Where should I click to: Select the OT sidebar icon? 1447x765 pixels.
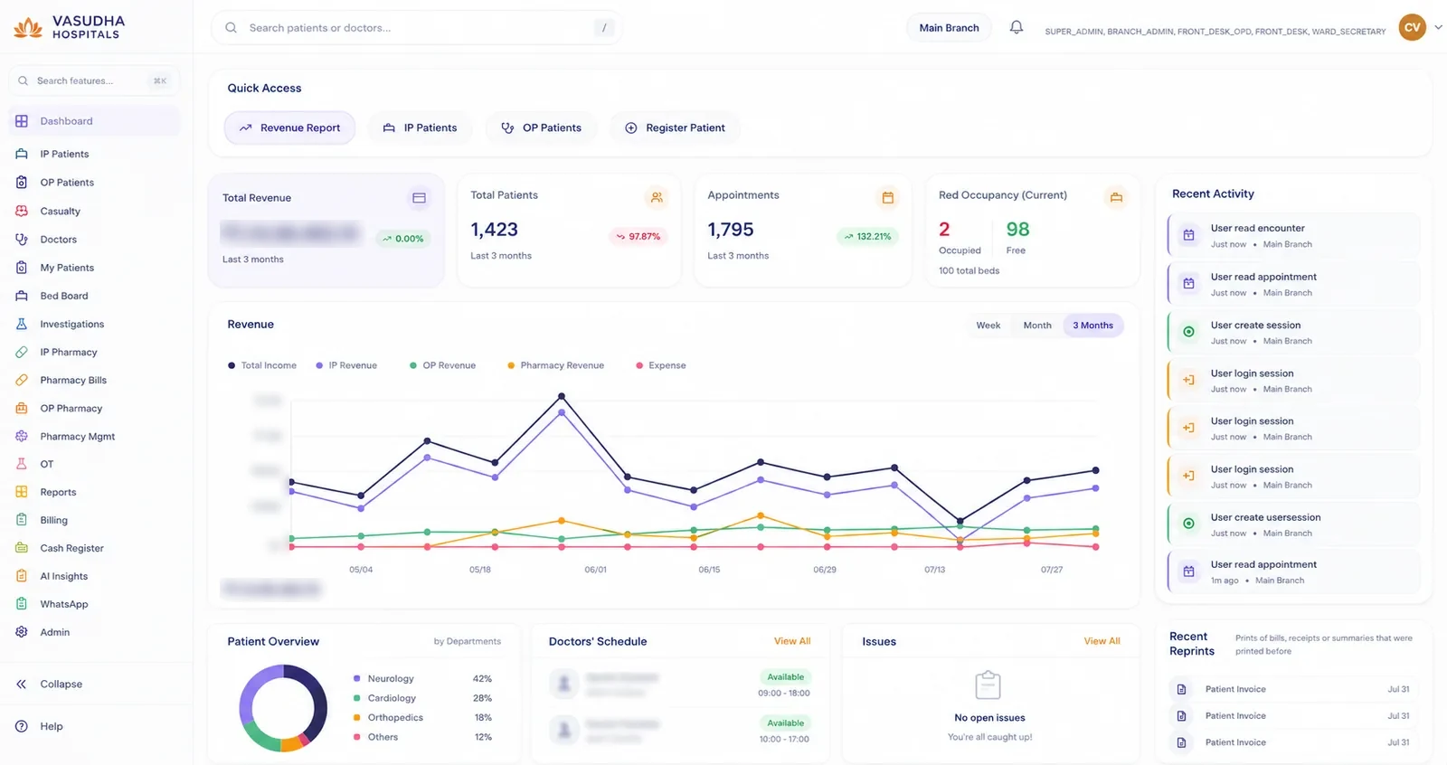pyautogui.click(x=22, y=464)
